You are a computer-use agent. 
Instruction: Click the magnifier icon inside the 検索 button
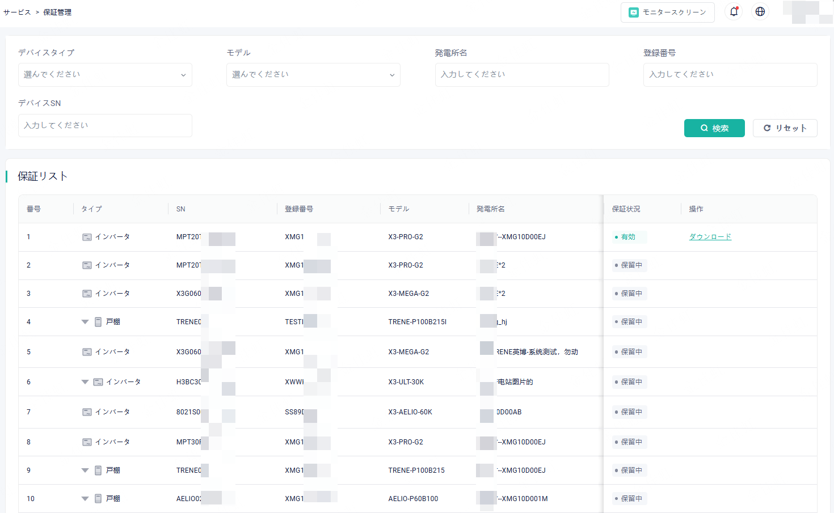[x=704, y=128]
